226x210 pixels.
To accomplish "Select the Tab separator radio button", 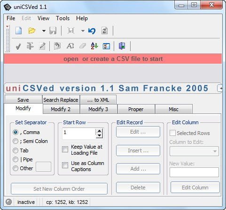I will [x=16, y=150].
